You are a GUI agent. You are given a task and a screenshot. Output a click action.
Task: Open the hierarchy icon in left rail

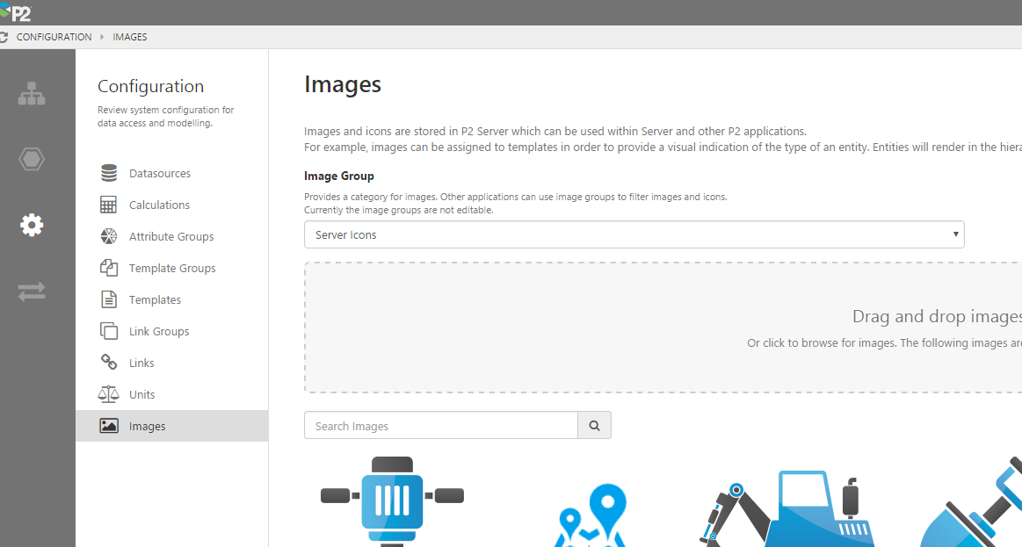[x=32, y=94]
